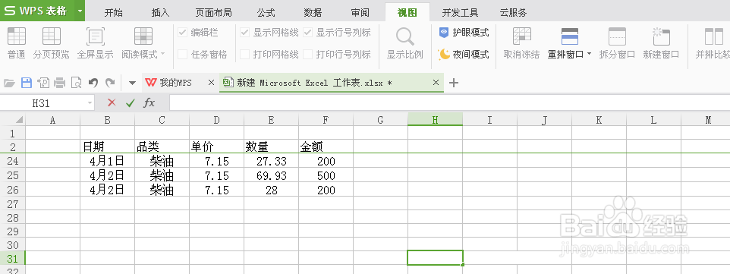Open Page Break Preview (分页预览)
The image size is (730, 274).
click(51, 43)
